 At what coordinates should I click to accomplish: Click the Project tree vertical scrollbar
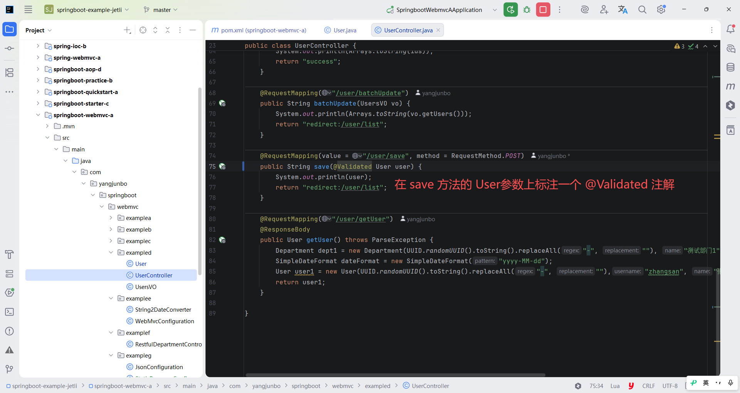click(200, 181)
